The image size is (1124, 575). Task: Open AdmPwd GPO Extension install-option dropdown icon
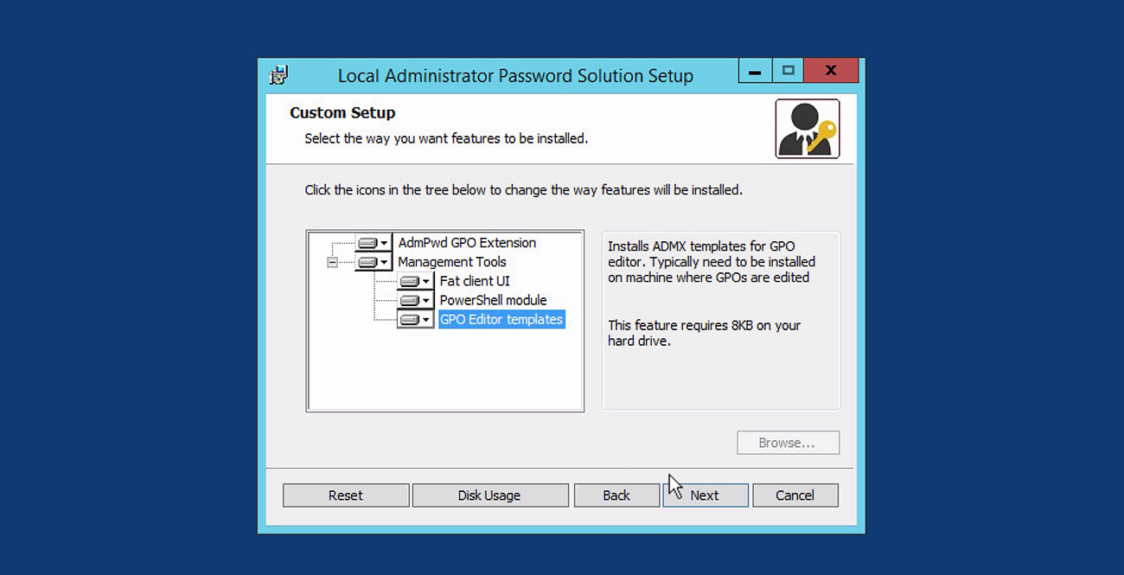coord(374,243)
